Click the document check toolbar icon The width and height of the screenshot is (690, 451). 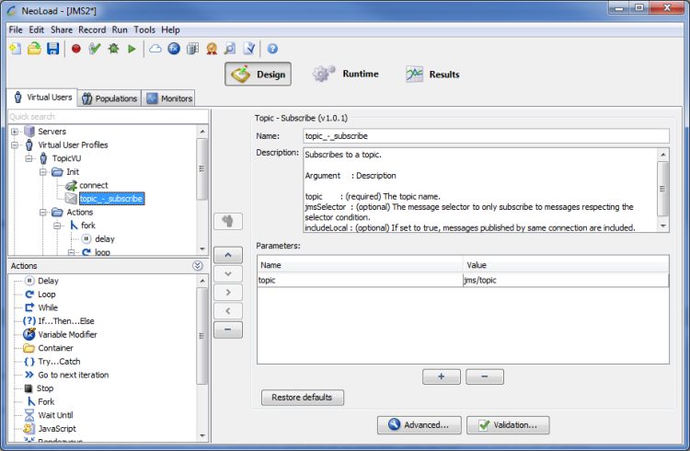248,49
